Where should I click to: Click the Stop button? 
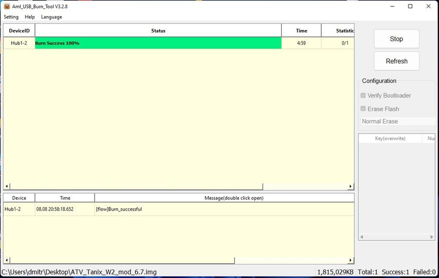coord(396,39)
